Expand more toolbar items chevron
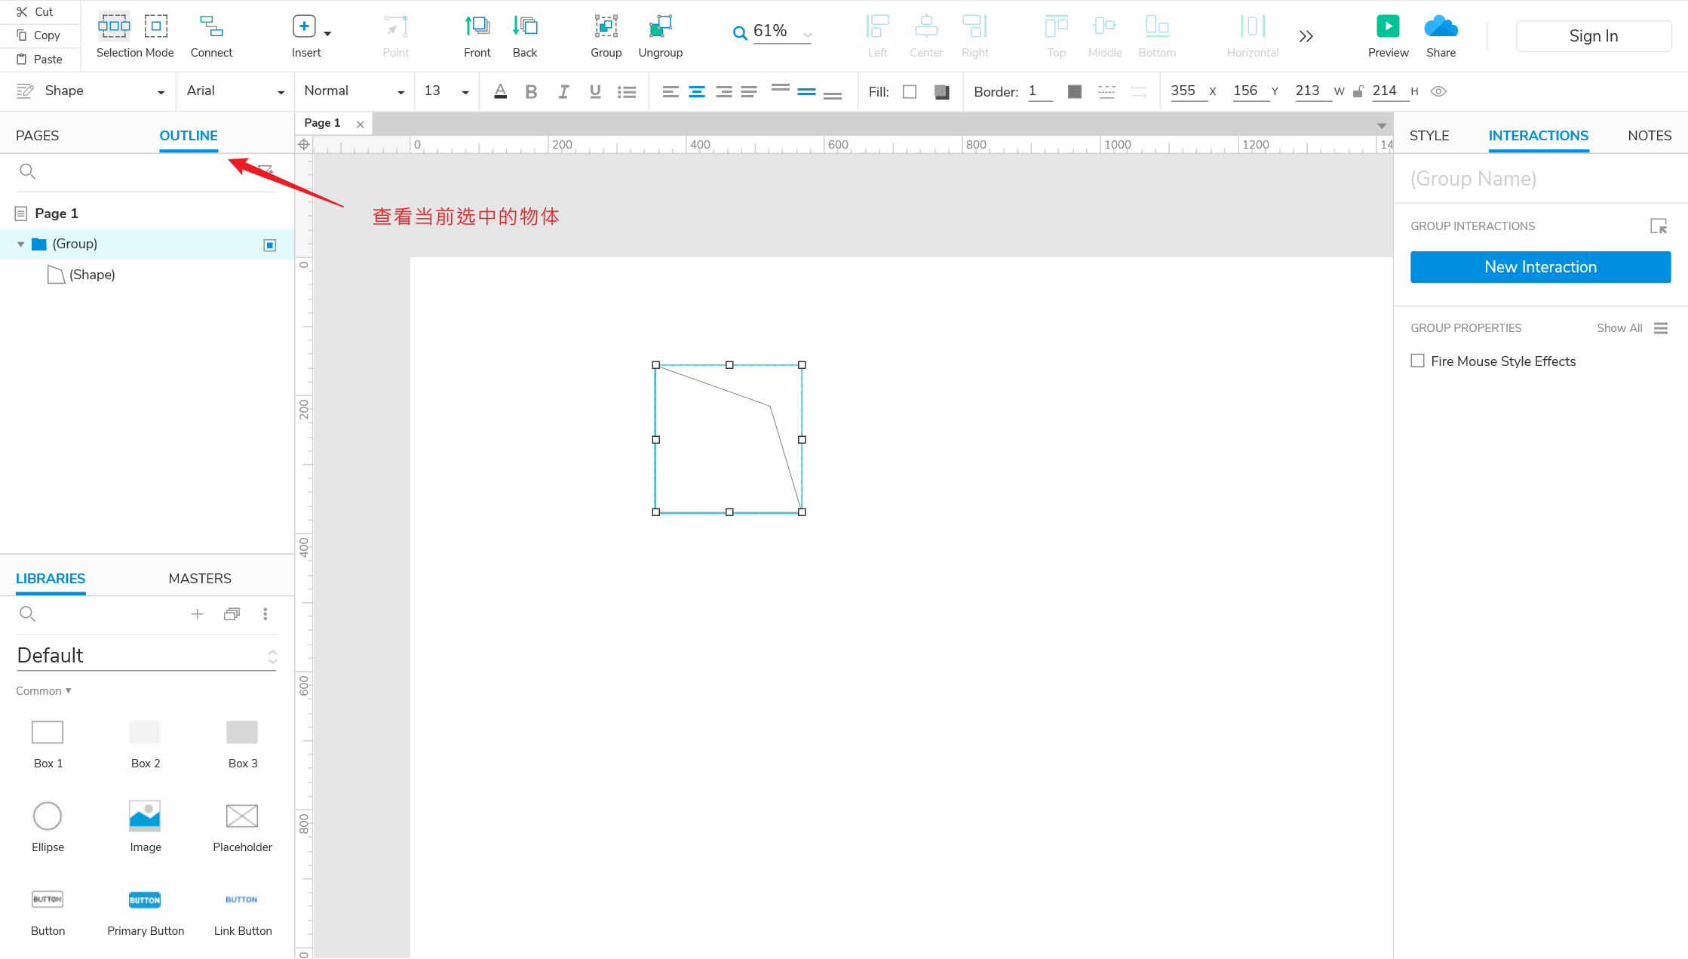The width and height of the screenshot is (1688, 959). pyautogui.click(x=1306, y=36)
